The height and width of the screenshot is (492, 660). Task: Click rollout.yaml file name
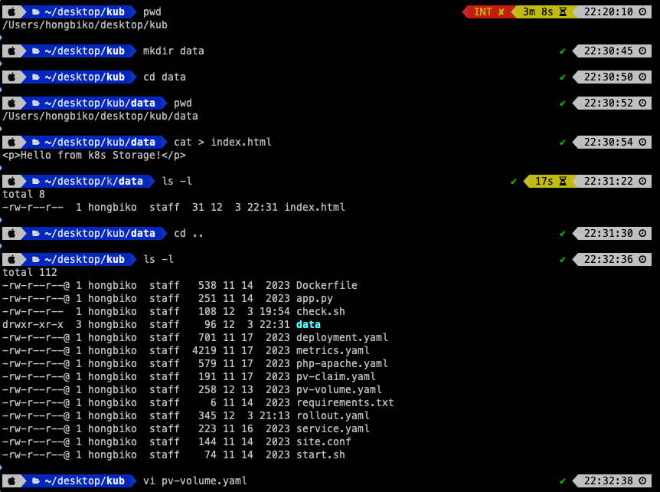332,416
